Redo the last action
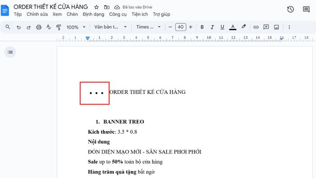Viewport: 316px width, 178px height. tap(28, 27)
